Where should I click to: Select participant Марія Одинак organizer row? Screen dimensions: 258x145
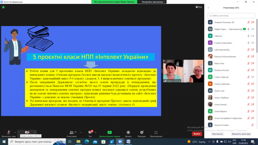pos(231,29)
